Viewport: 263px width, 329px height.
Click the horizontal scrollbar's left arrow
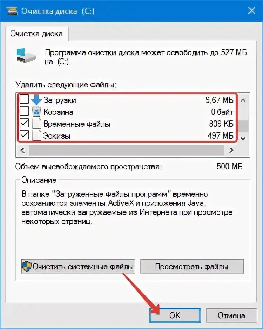click(22, 150)
